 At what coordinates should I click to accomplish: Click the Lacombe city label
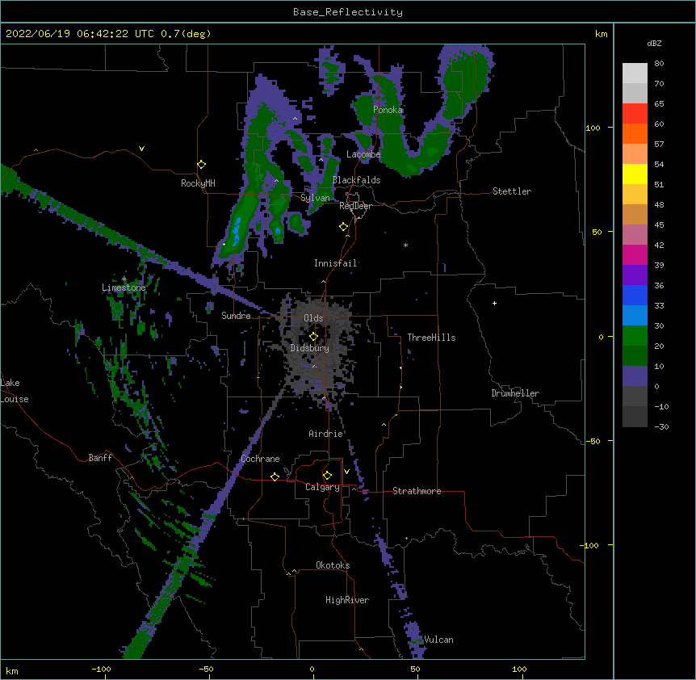(363, 154)
